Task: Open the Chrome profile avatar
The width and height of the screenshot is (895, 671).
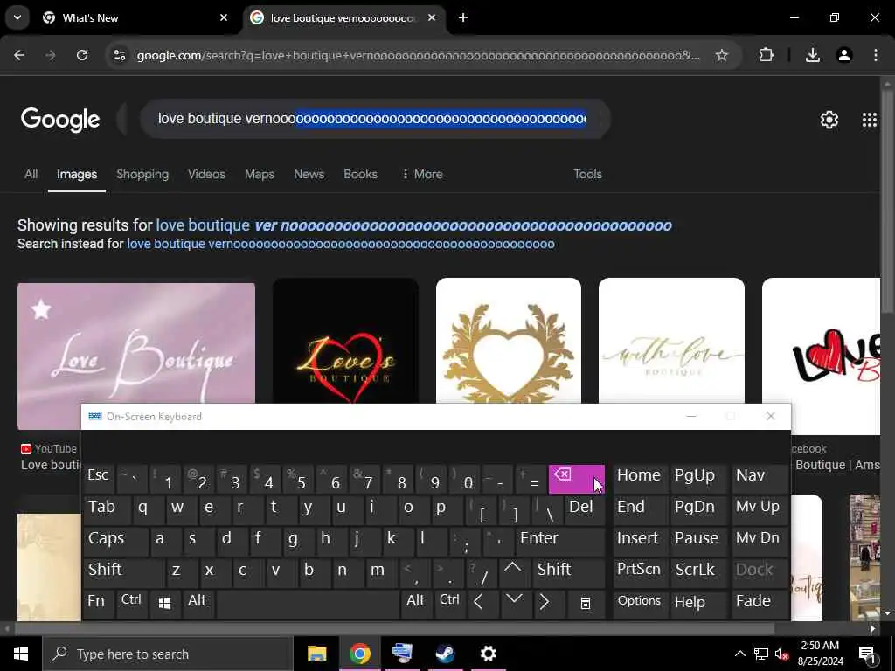Action: [x=843, y=55]
